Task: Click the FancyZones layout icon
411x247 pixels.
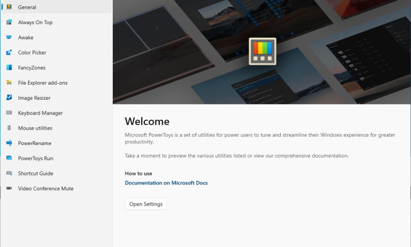Action: (9, 68)
